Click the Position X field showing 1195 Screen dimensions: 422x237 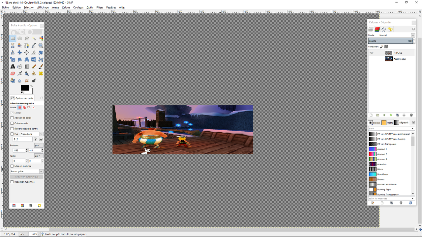pyautogui.click(x=18, y=150)
